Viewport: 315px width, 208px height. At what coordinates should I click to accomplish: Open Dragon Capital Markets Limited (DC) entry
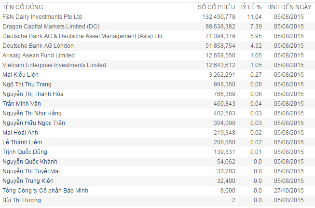coord(51,27)
